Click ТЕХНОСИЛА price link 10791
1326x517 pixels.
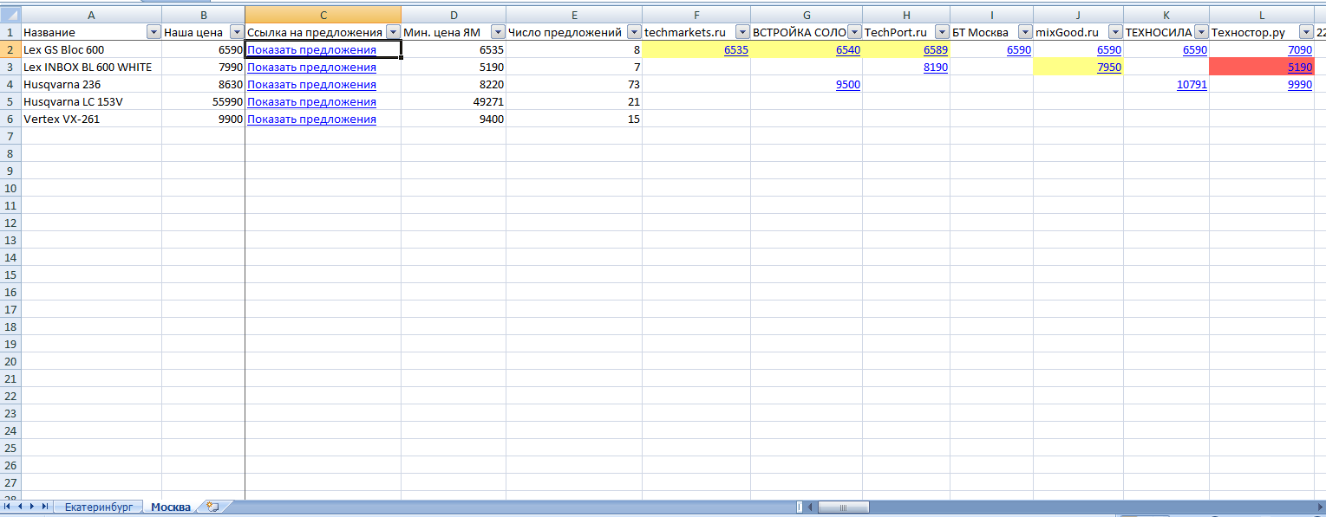point(1192,85)
